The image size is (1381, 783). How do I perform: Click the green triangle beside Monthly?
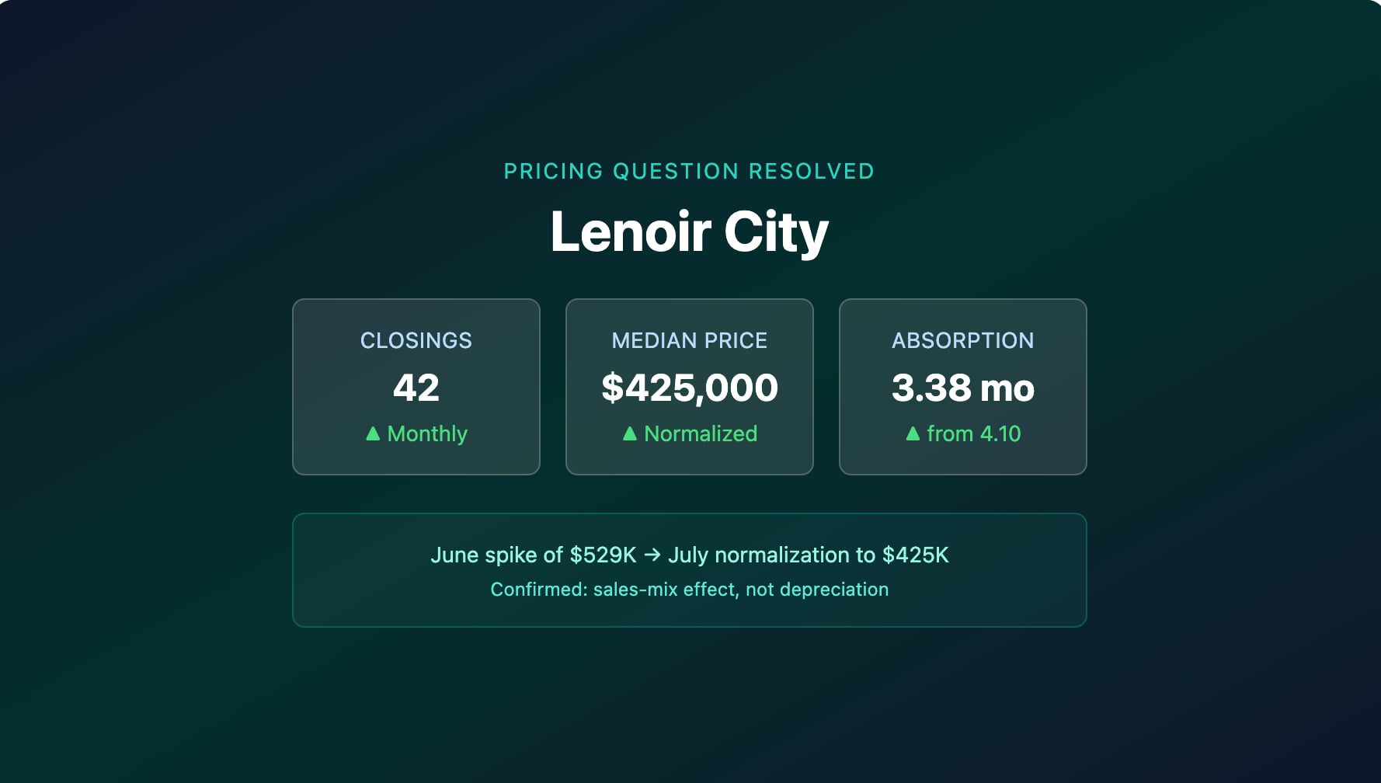(x=373, y=433)
